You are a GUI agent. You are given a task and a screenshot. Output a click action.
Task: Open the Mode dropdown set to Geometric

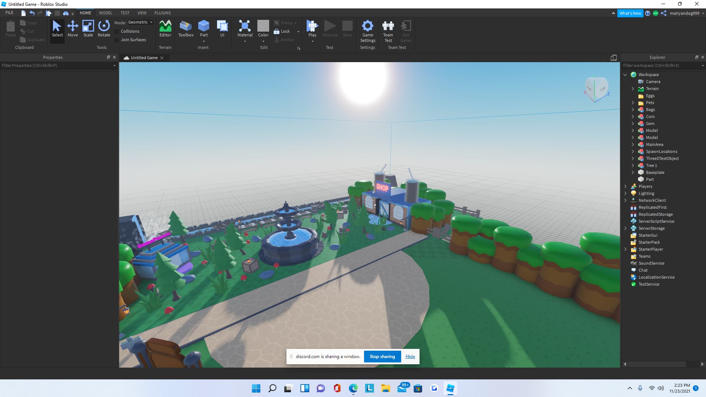(140, 22)
